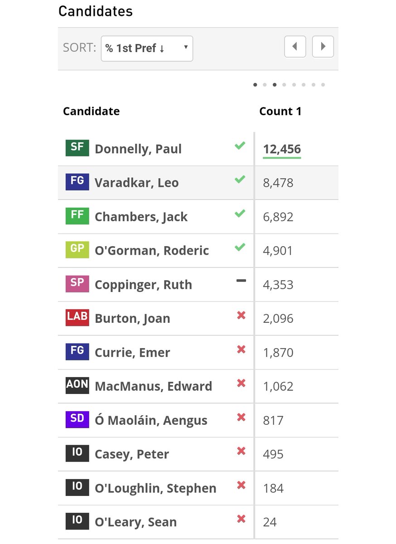The height and width of the screenshot is (544, 396).
Task: Open candidate Donnelly, Paul
Action: 138,149
